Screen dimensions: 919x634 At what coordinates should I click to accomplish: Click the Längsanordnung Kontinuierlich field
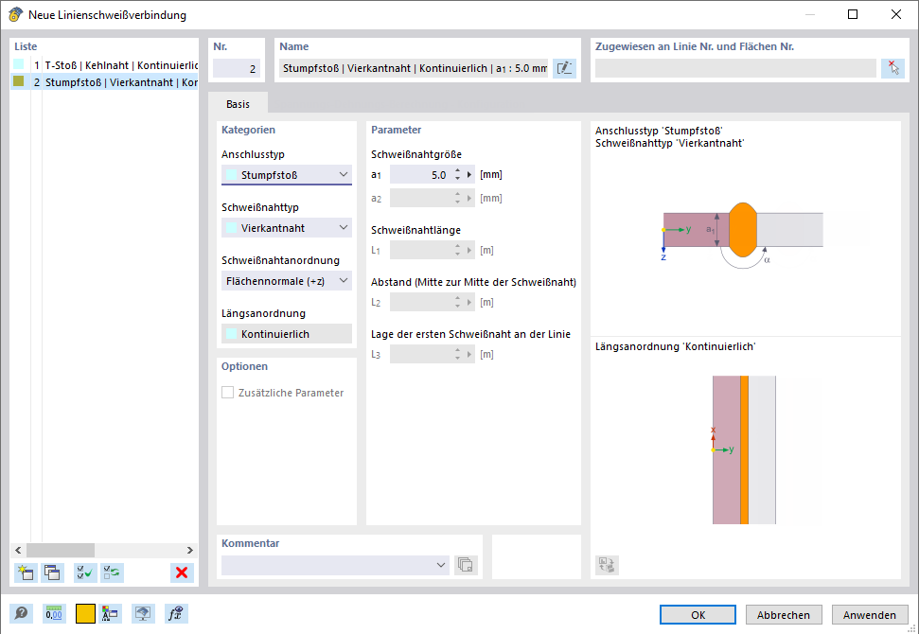click(287, 334)
